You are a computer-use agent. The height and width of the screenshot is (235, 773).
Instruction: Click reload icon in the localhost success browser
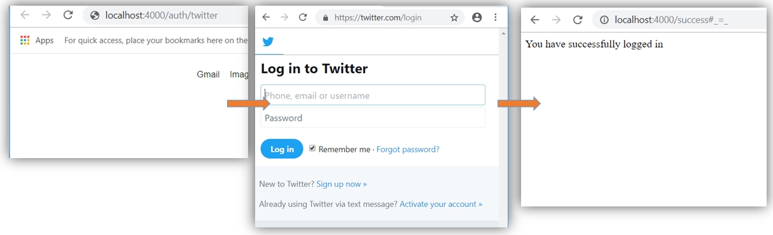click(x=578, y=20)
